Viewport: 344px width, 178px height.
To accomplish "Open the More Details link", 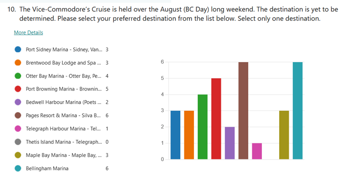I will (29, 33).
